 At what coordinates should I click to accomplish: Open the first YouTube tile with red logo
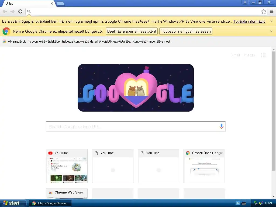[67, 166]
